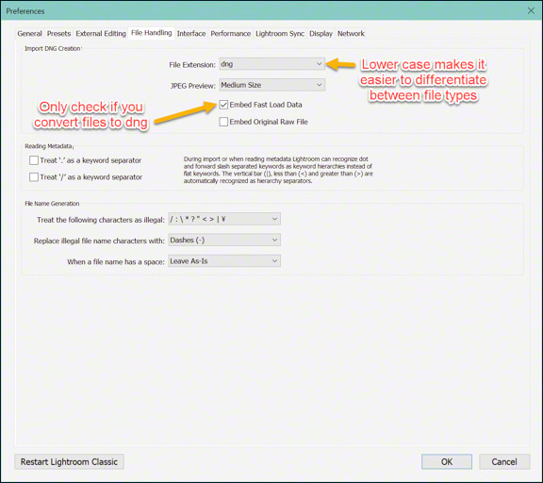543x483 pixels.
Task: Open the Presets tab
Action: [x=58, y=34]
